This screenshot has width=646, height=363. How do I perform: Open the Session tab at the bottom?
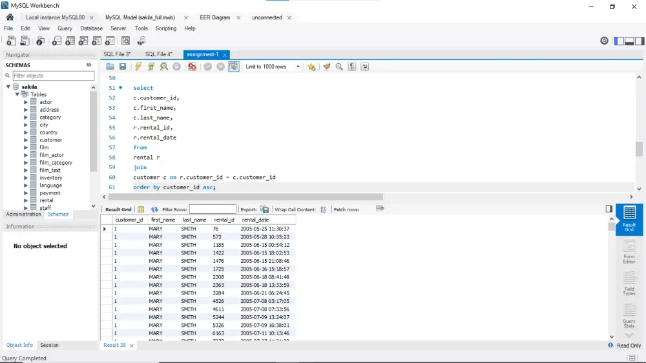coord(49,345)
